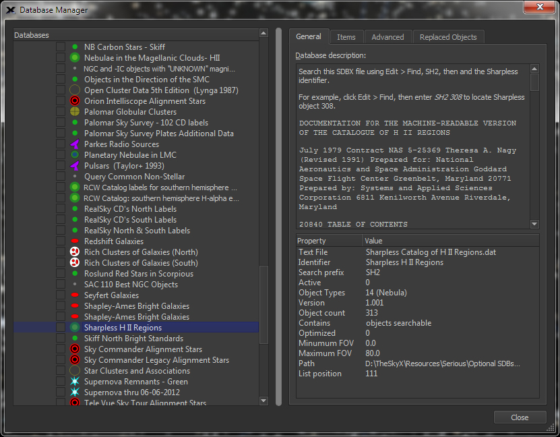This screenshot has width=560, height=437.
Task: Select the Supernova Remnants - Green database
Action: coord(135,381)
